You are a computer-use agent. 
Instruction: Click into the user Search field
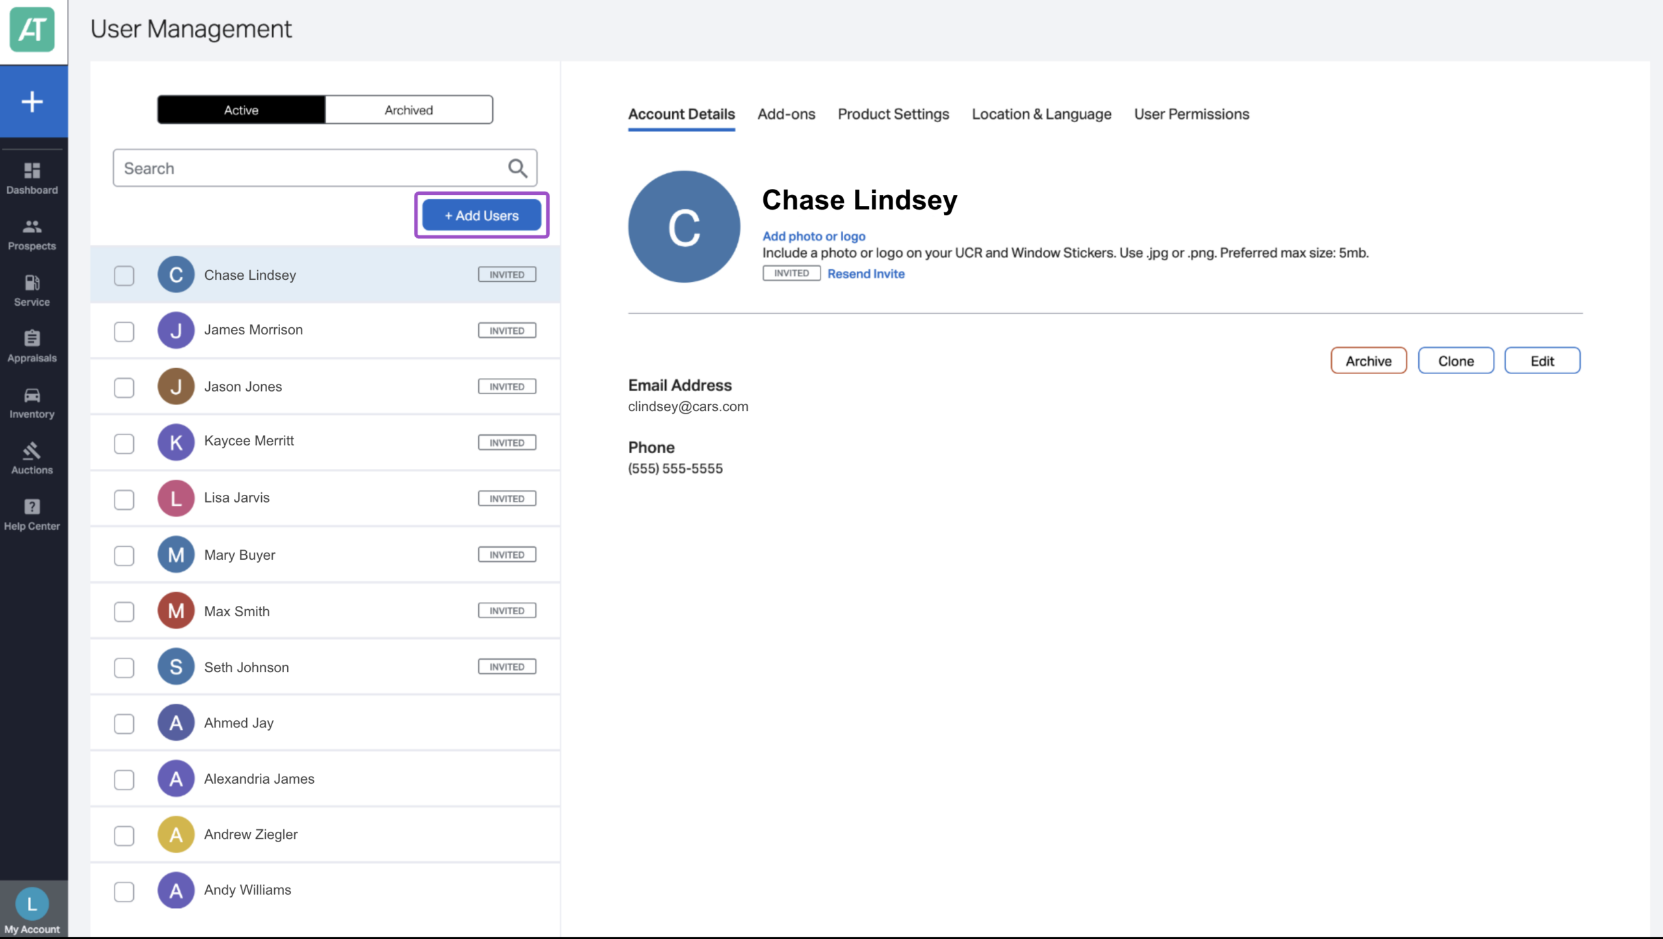(x=325, y=168)
